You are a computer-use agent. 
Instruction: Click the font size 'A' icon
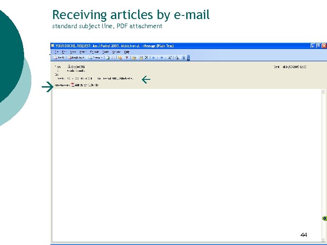(170, 58)
